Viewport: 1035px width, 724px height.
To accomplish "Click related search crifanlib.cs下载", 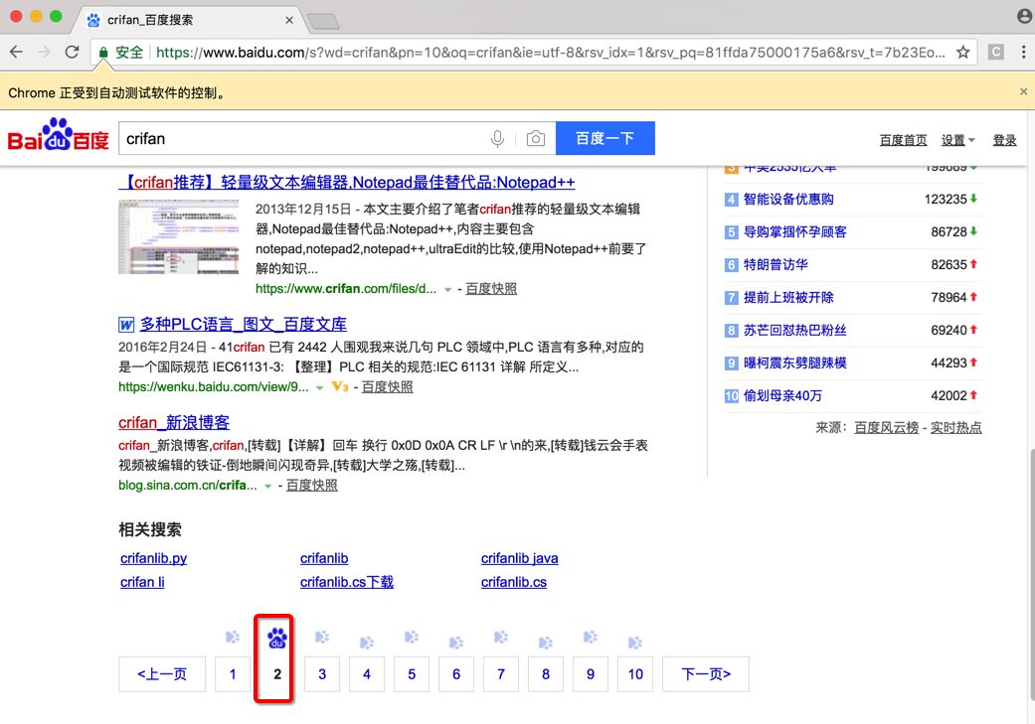I will [x=347, y=582].
